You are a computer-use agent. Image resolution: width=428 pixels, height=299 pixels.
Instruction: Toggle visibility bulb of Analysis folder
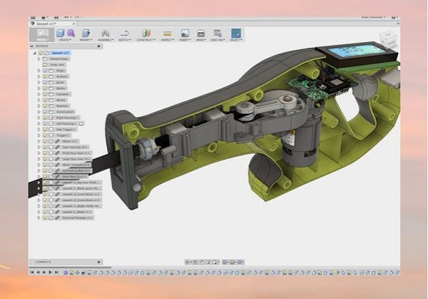click(x=45, y=76)
